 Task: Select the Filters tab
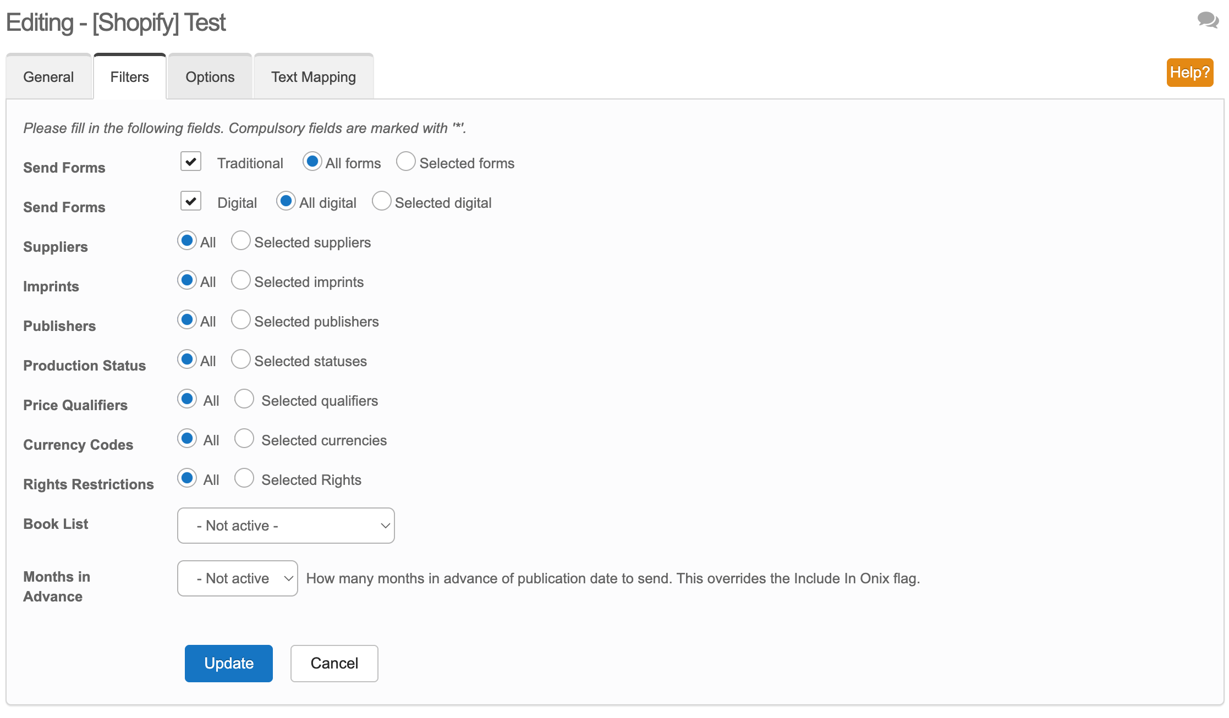(130, 77)
